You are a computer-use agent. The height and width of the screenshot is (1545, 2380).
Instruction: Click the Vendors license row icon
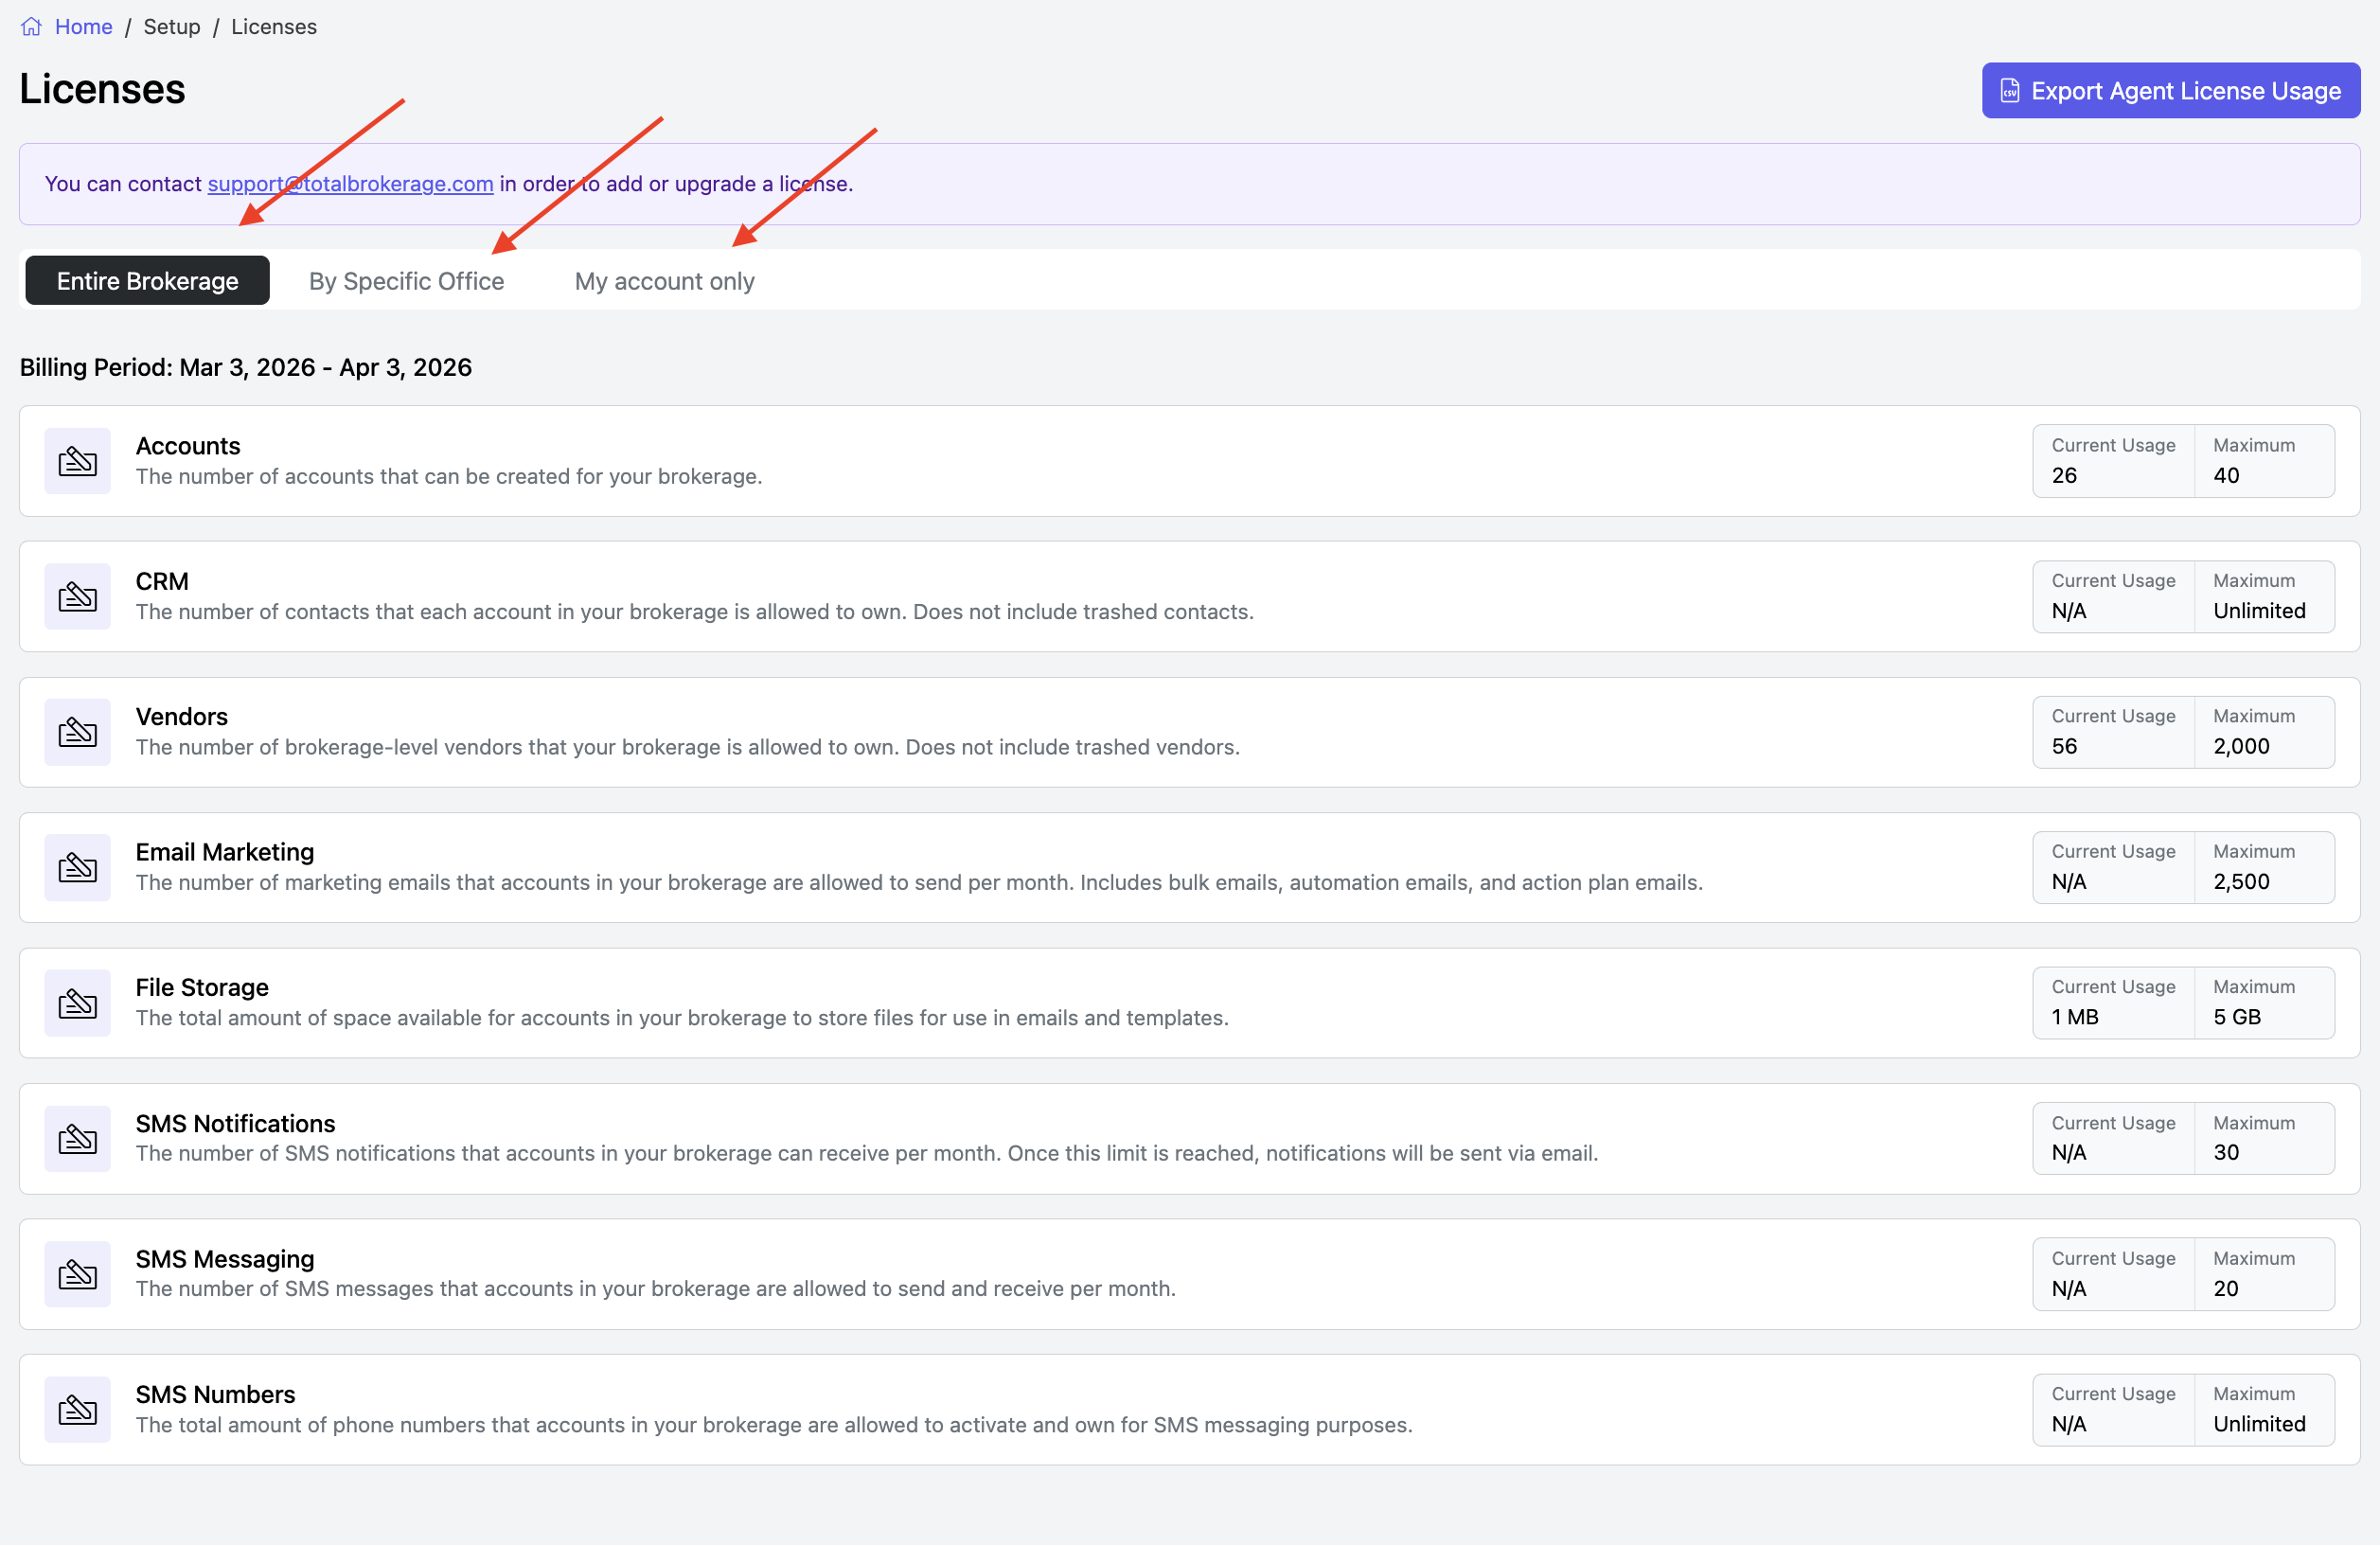pyautogui.click(x=77, y=732)
